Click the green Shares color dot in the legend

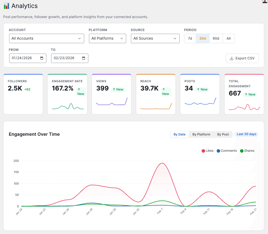point(242,151)
